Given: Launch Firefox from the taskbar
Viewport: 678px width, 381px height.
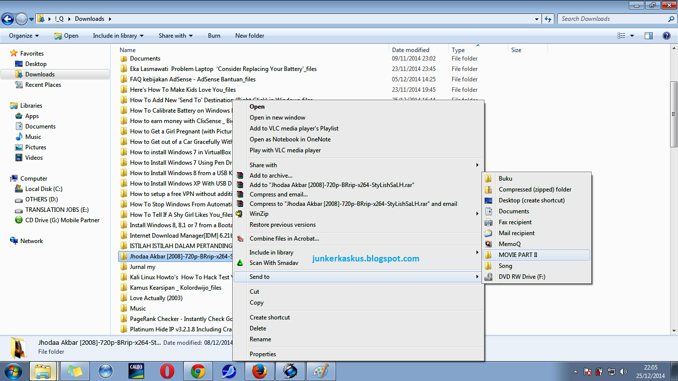Looking at the screenshot, I should click(260, 371).
